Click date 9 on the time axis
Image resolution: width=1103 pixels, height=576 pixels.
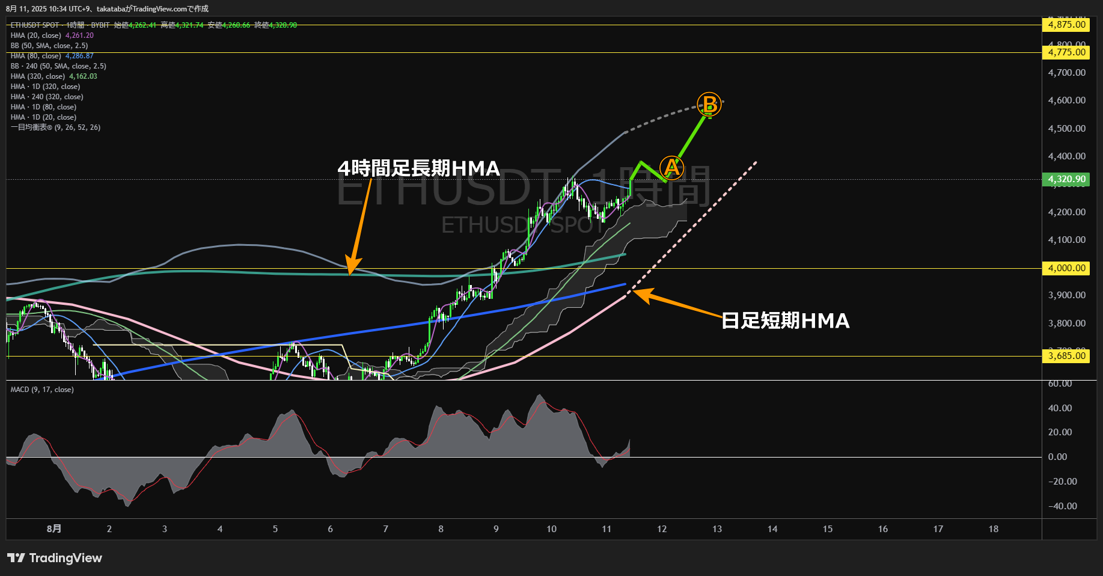point(496,529)
